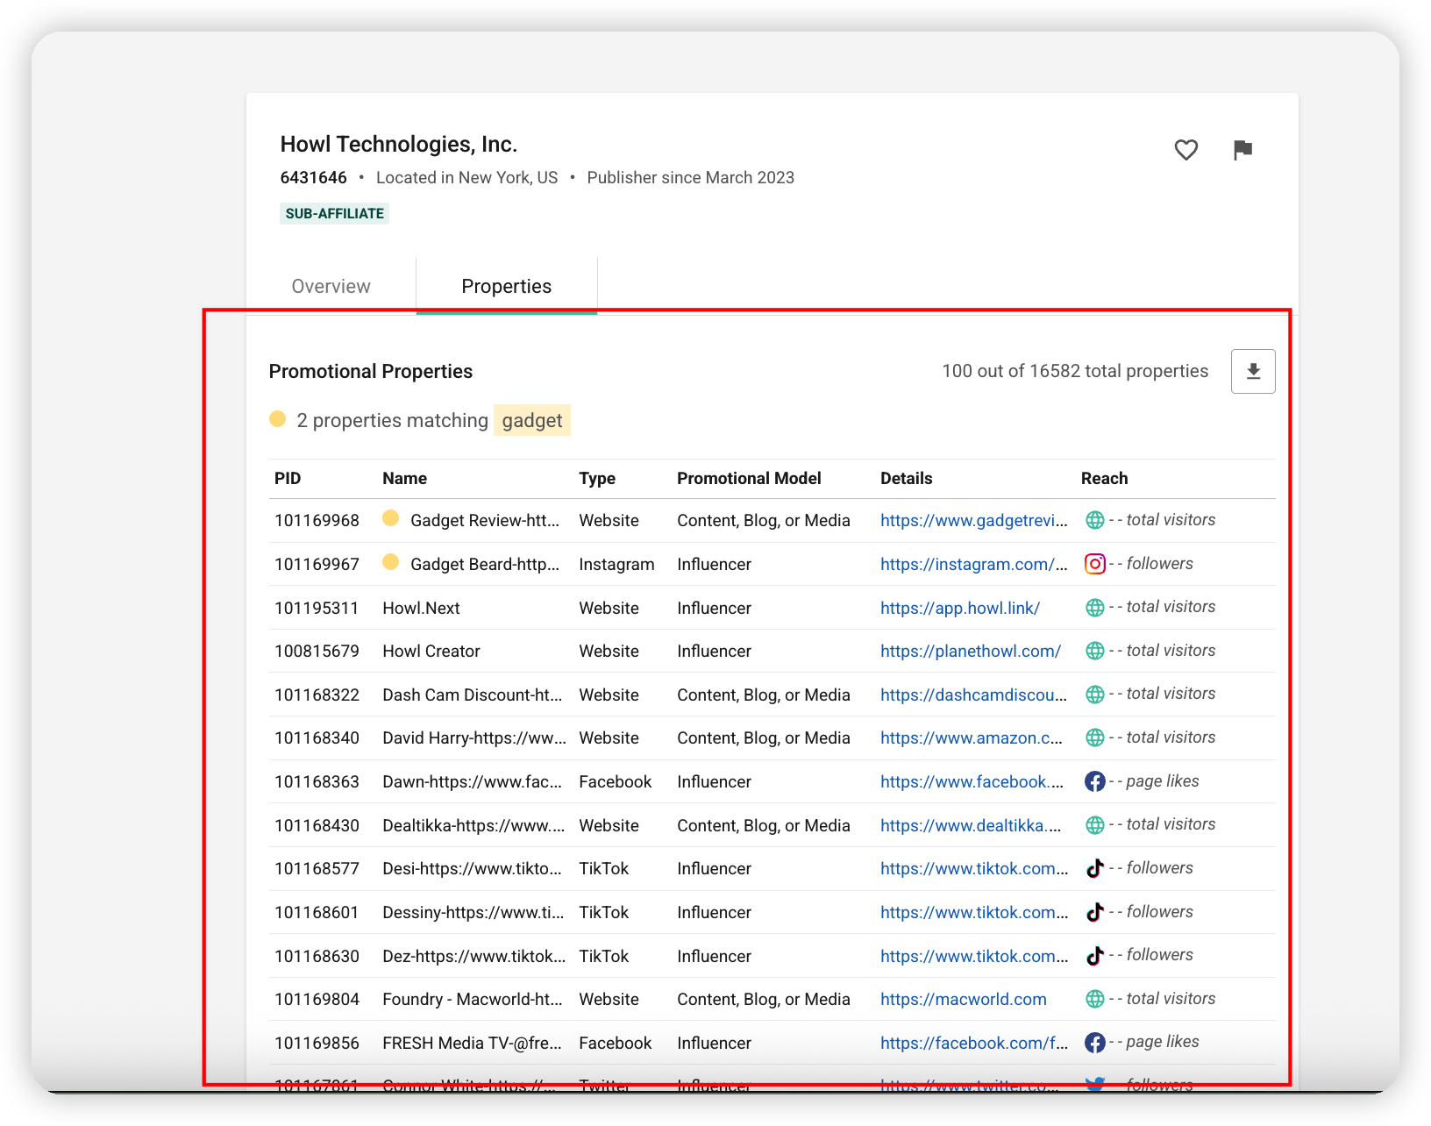Viewport: 1431px width, 1126px height.
Task: Open the app.howl.link URL
Action: coord(959,609)
